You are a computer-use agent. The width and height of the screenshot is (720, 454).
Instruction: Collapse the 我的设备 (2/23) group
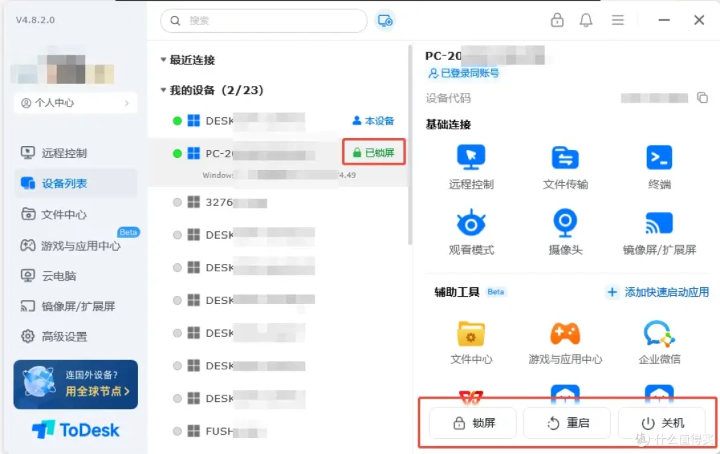coord(163,90)
